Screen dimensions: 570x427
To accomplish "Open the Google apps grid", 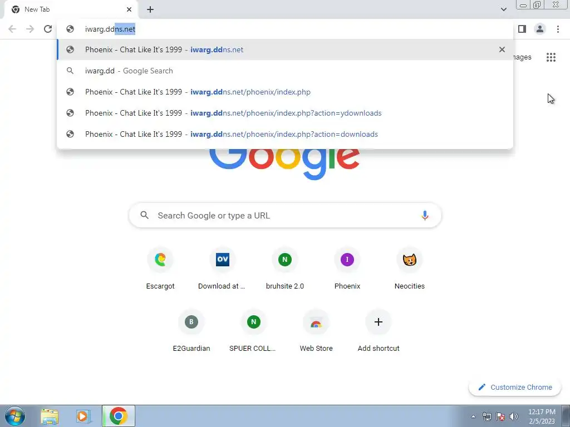I will pyautogui.click(x=551, y=57).
